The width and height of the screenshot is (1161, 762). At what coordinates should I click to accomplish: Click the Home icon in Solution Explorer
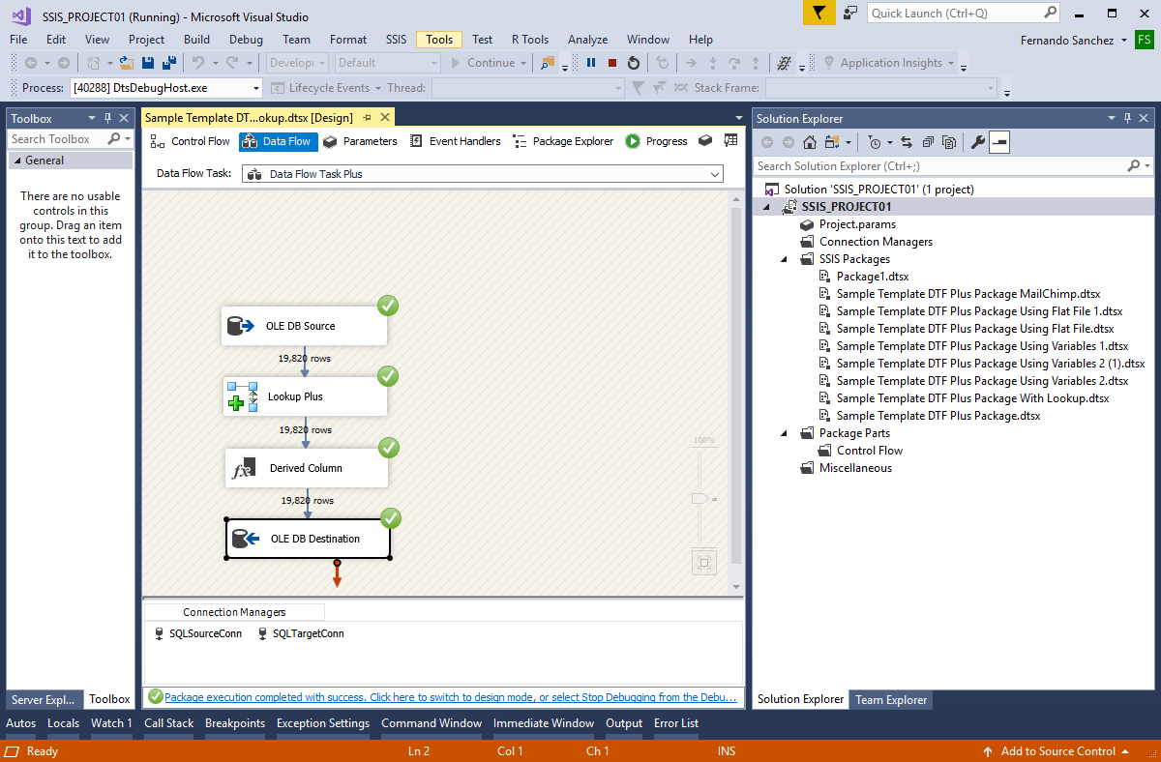[x=810, y=142]
